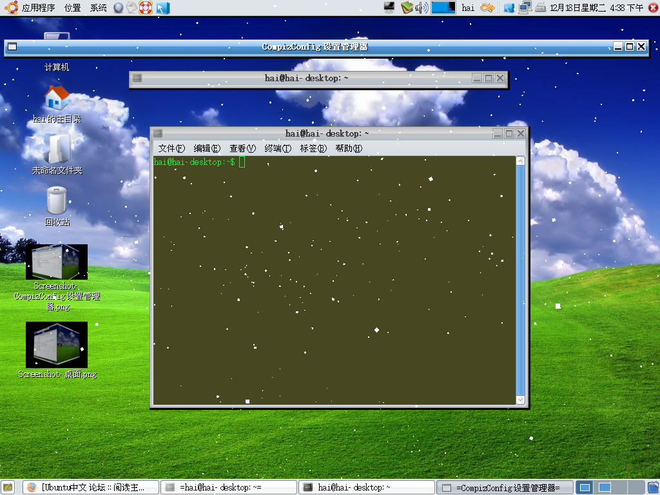Click the orange user switcher arrow icon
This screenshot has width=660, height=495.
tap(487, 8)
